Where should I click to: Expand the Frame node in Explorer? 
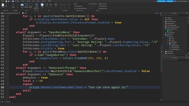pyautogui.click(x=167, y=40)
